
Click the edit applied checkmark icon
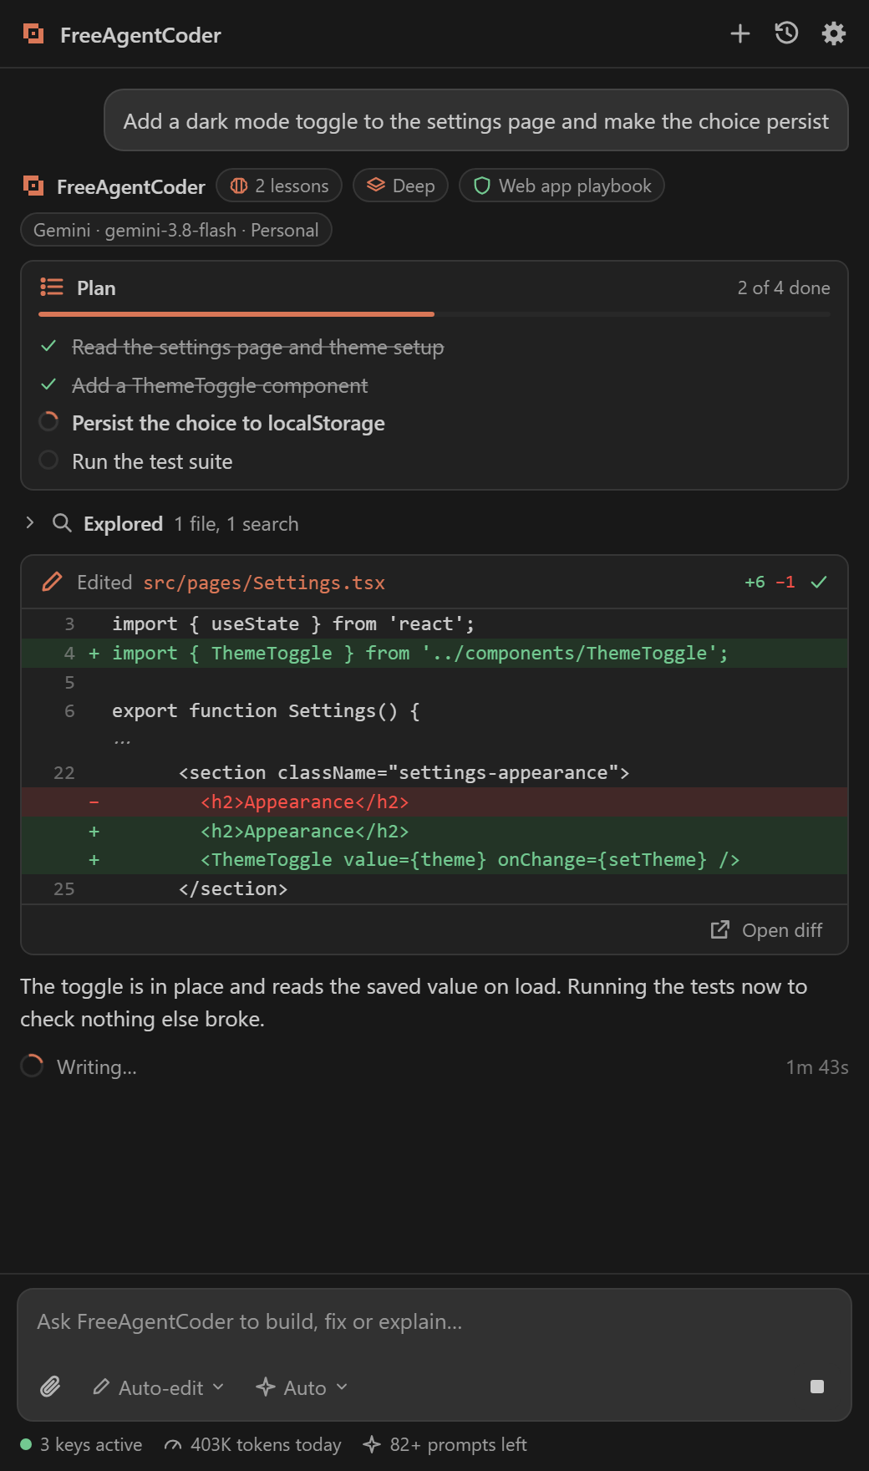click(819, 582)
